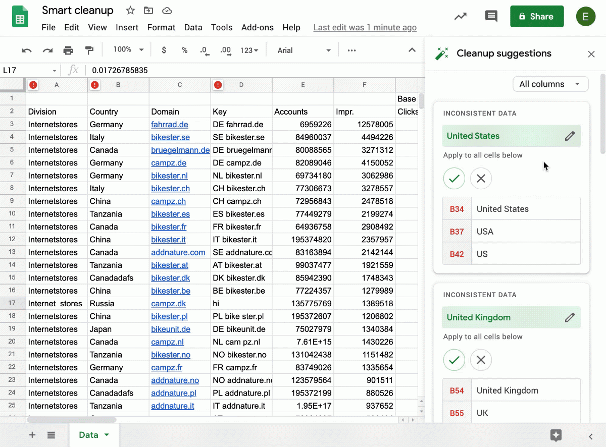This screenshot has height=447, width=606.
Task: Format selection as percent
Action: (x=184, y=50)
